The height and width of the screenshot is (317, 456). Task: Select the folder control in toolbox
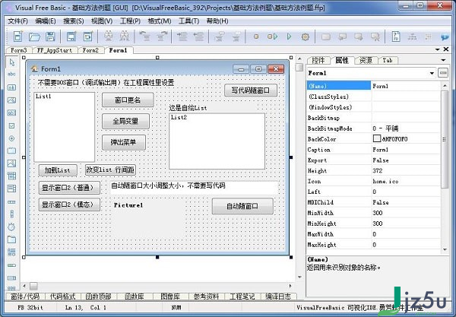[x=11, y=239]
